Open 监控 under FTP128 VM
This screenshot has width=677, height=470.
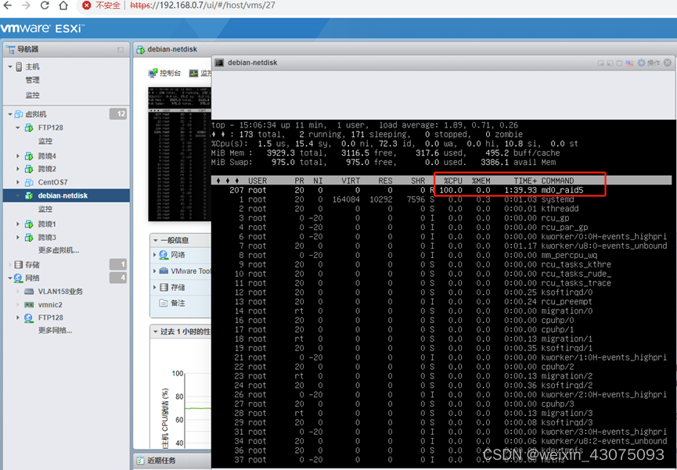click(45, 141)
